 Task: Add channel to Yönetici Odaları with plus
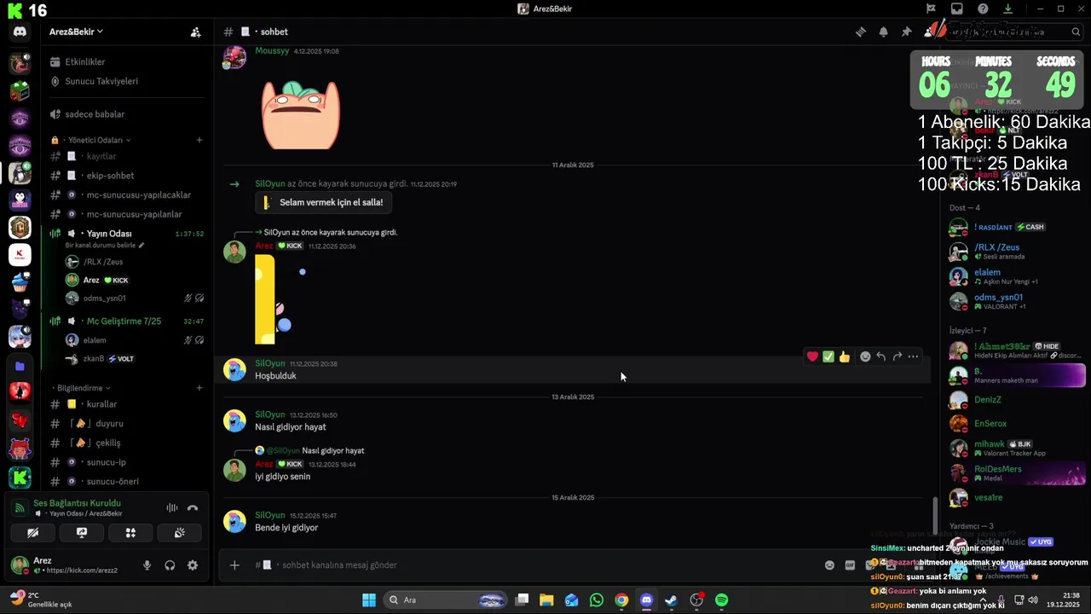199,140
